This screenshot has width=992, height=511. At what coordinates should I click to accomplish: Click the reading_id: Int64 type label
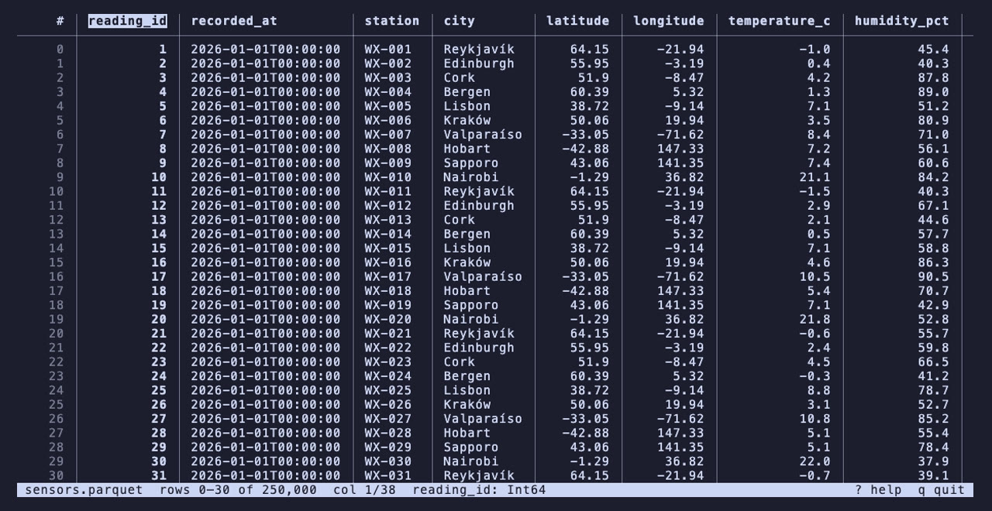coord(479,490)
